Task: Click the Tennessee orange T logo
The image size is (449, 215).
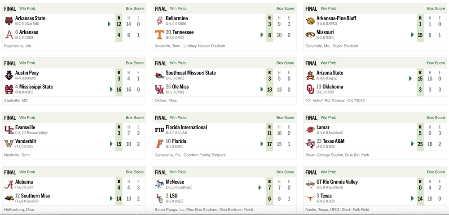Action: click(x=159, y=35)
